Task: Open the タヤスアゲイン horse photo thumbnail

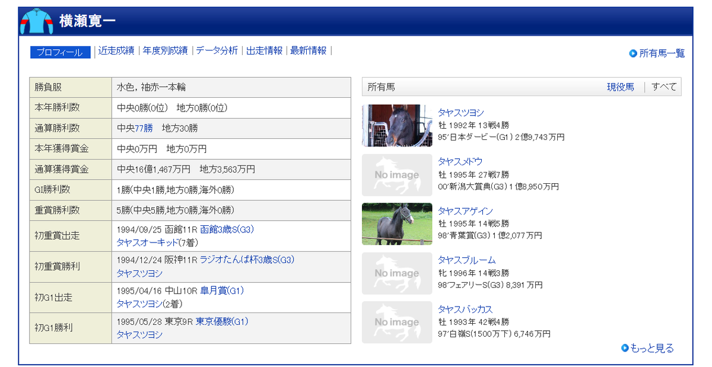Action: tap(396, 224)
